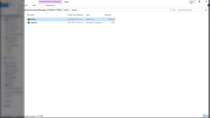Expand the address bar history dropdown

(x=171, y=10)
